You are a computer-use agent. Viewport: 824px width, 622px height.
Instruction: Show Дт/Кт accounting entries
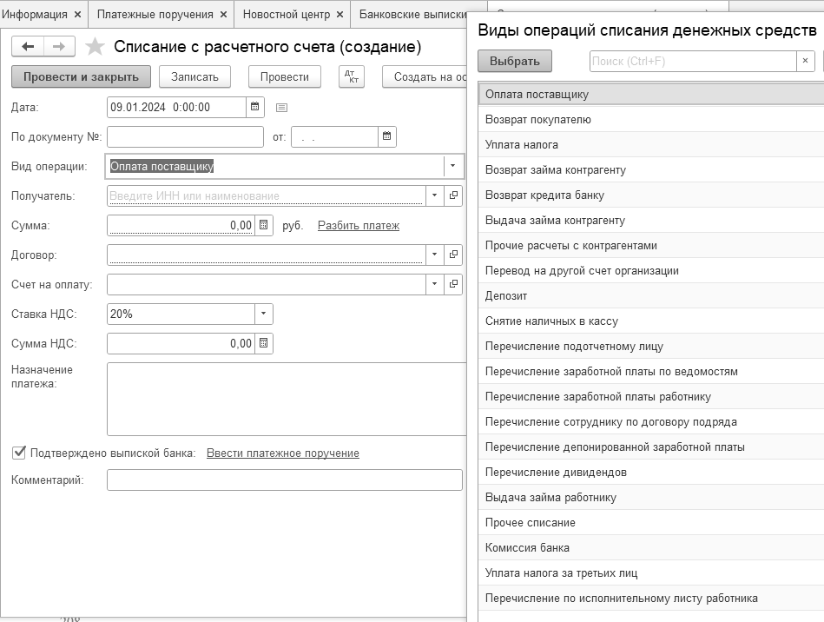(x=352, y=76)
